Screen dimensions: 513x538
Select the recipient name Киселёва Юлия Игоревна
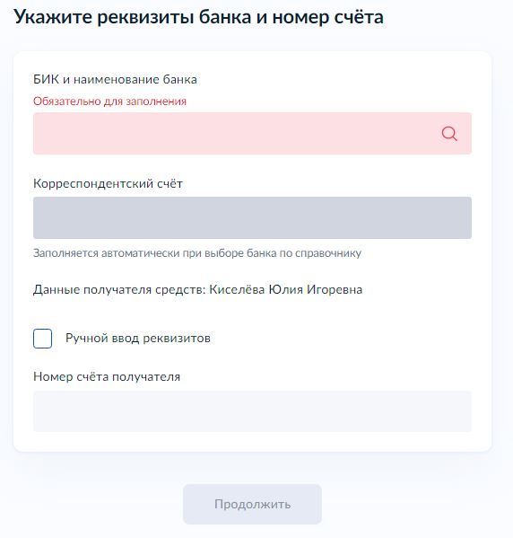tap(286, 289)
